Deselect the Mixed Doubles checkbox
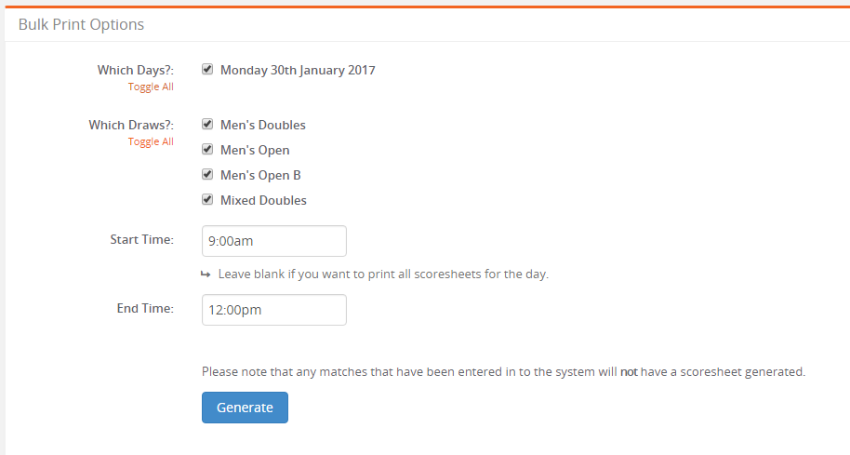The width and height of the screenshot is (850, 455). pos(207,199)
